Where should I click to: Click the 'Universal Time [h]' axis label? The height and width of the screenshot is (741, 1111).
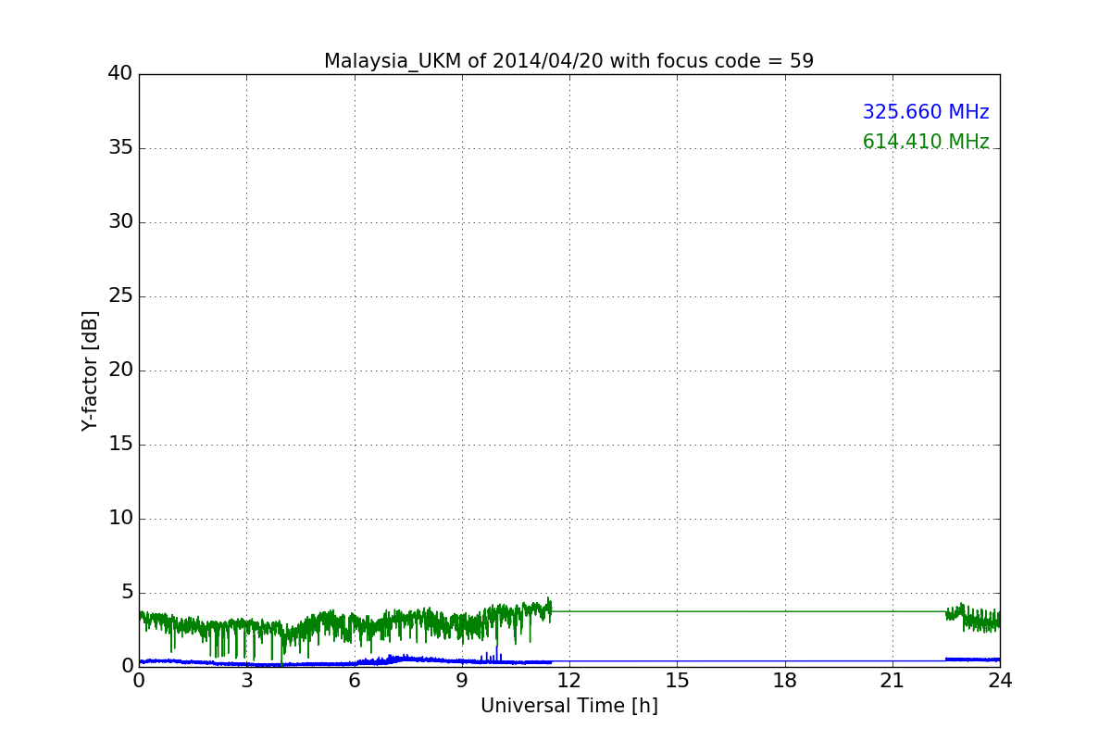pos(568,706)
